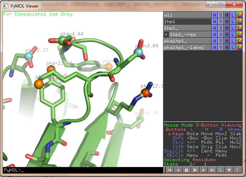Image resolution: width=246 pixels, height=177 pixels.
Task: Expand the 1hp1_-res group
Action: point(166,35)
